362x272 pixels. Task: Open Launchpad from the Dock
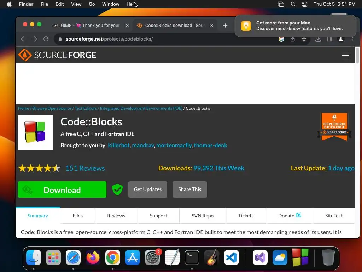tap(53, 257)
